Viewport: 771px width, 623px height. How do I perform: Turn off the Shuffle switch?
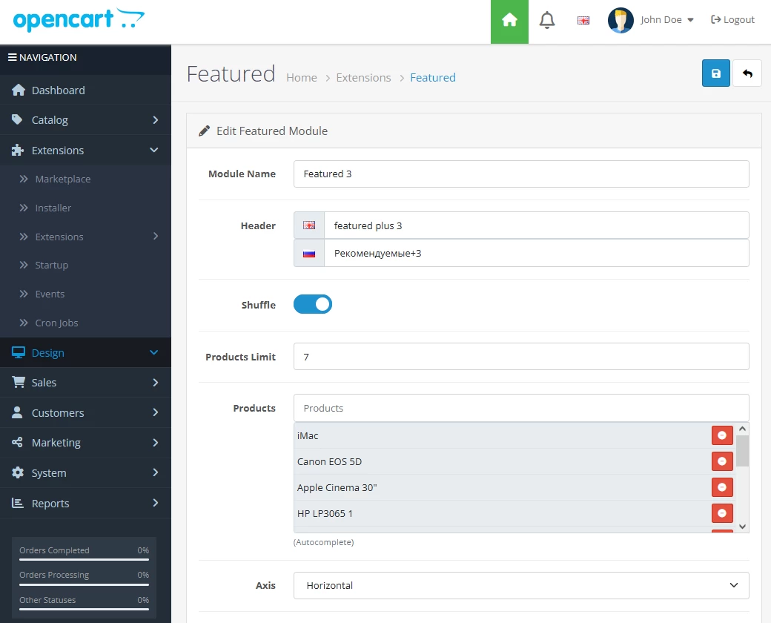click(313, 304)
